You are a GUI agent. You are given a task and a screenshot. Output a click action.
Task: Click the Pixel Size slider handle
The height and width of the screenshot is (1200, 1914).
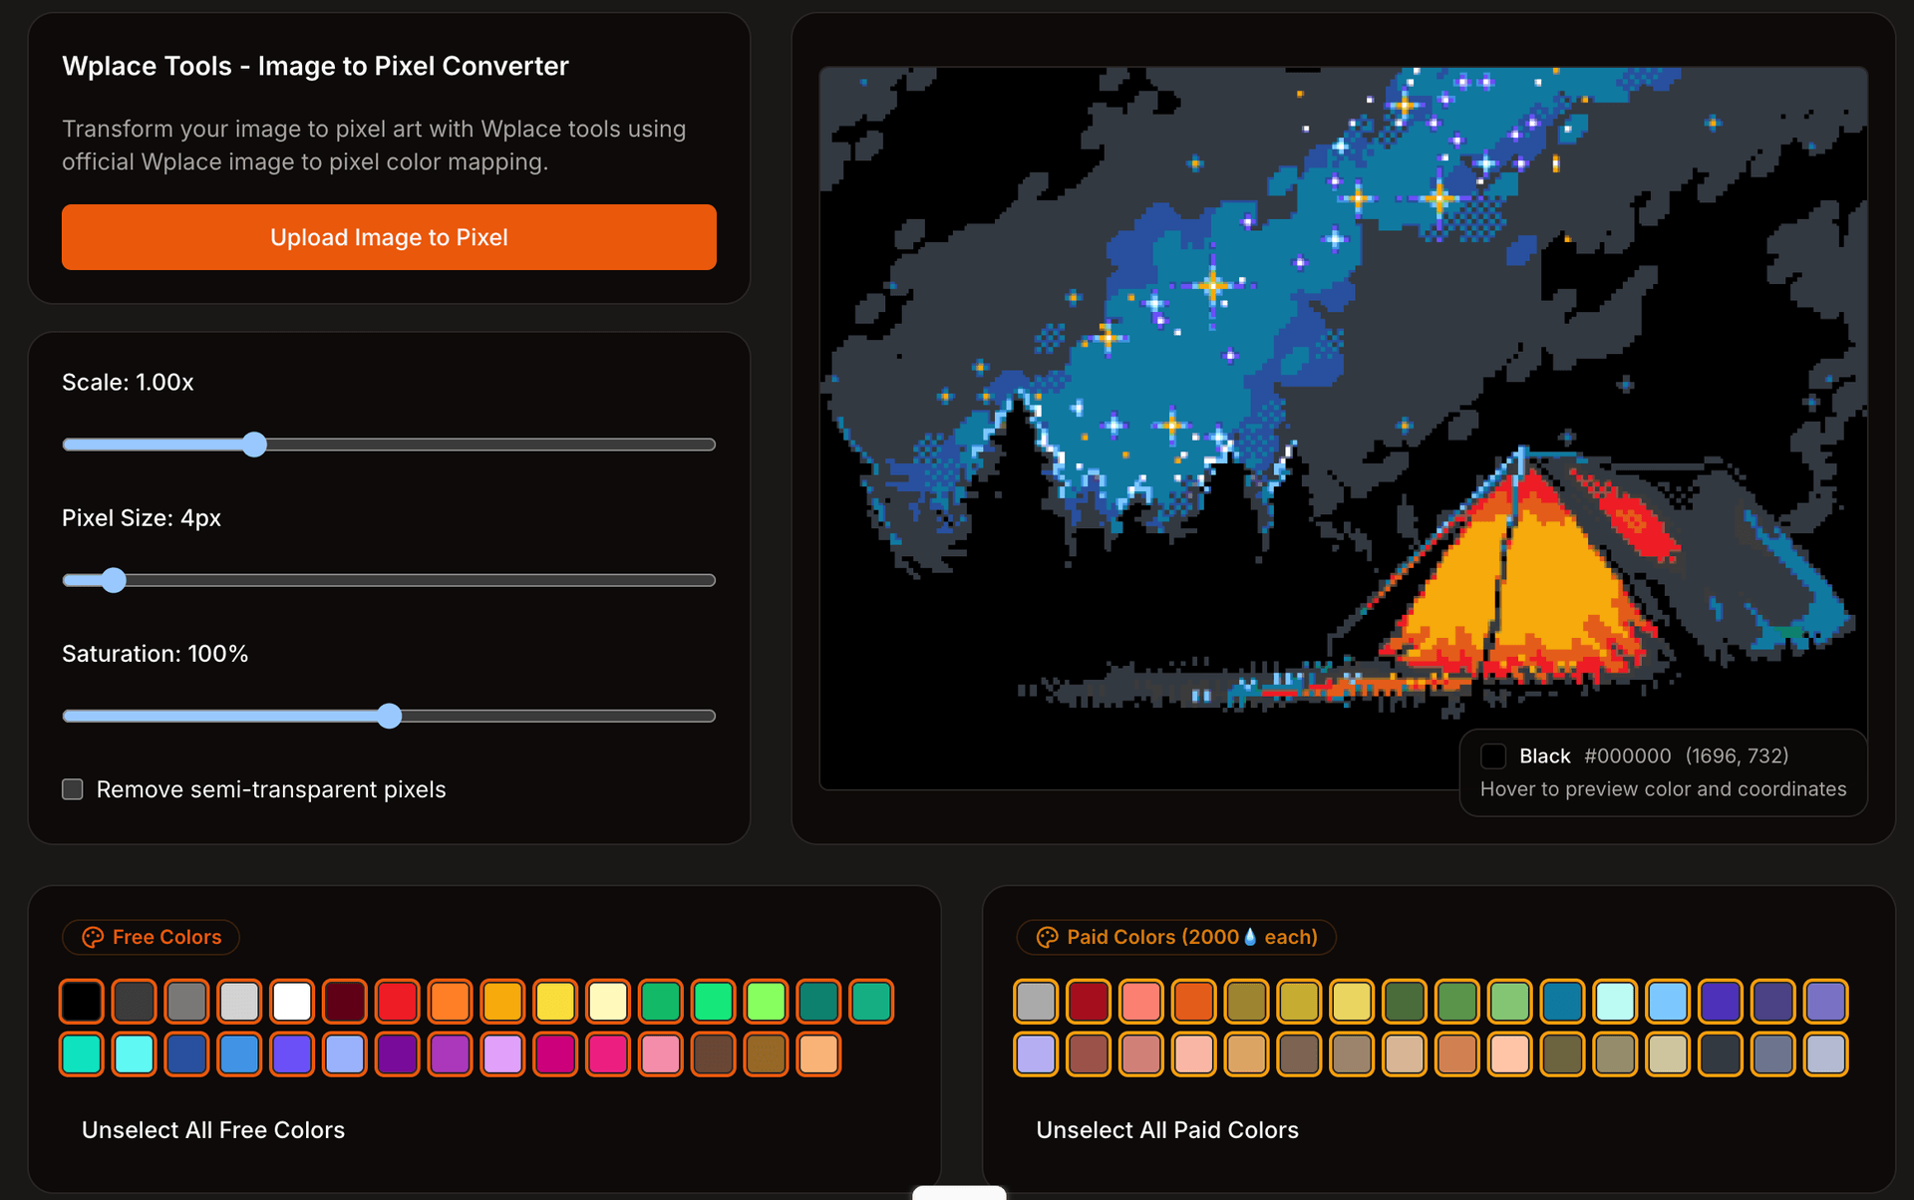click(x=114, y=580)
